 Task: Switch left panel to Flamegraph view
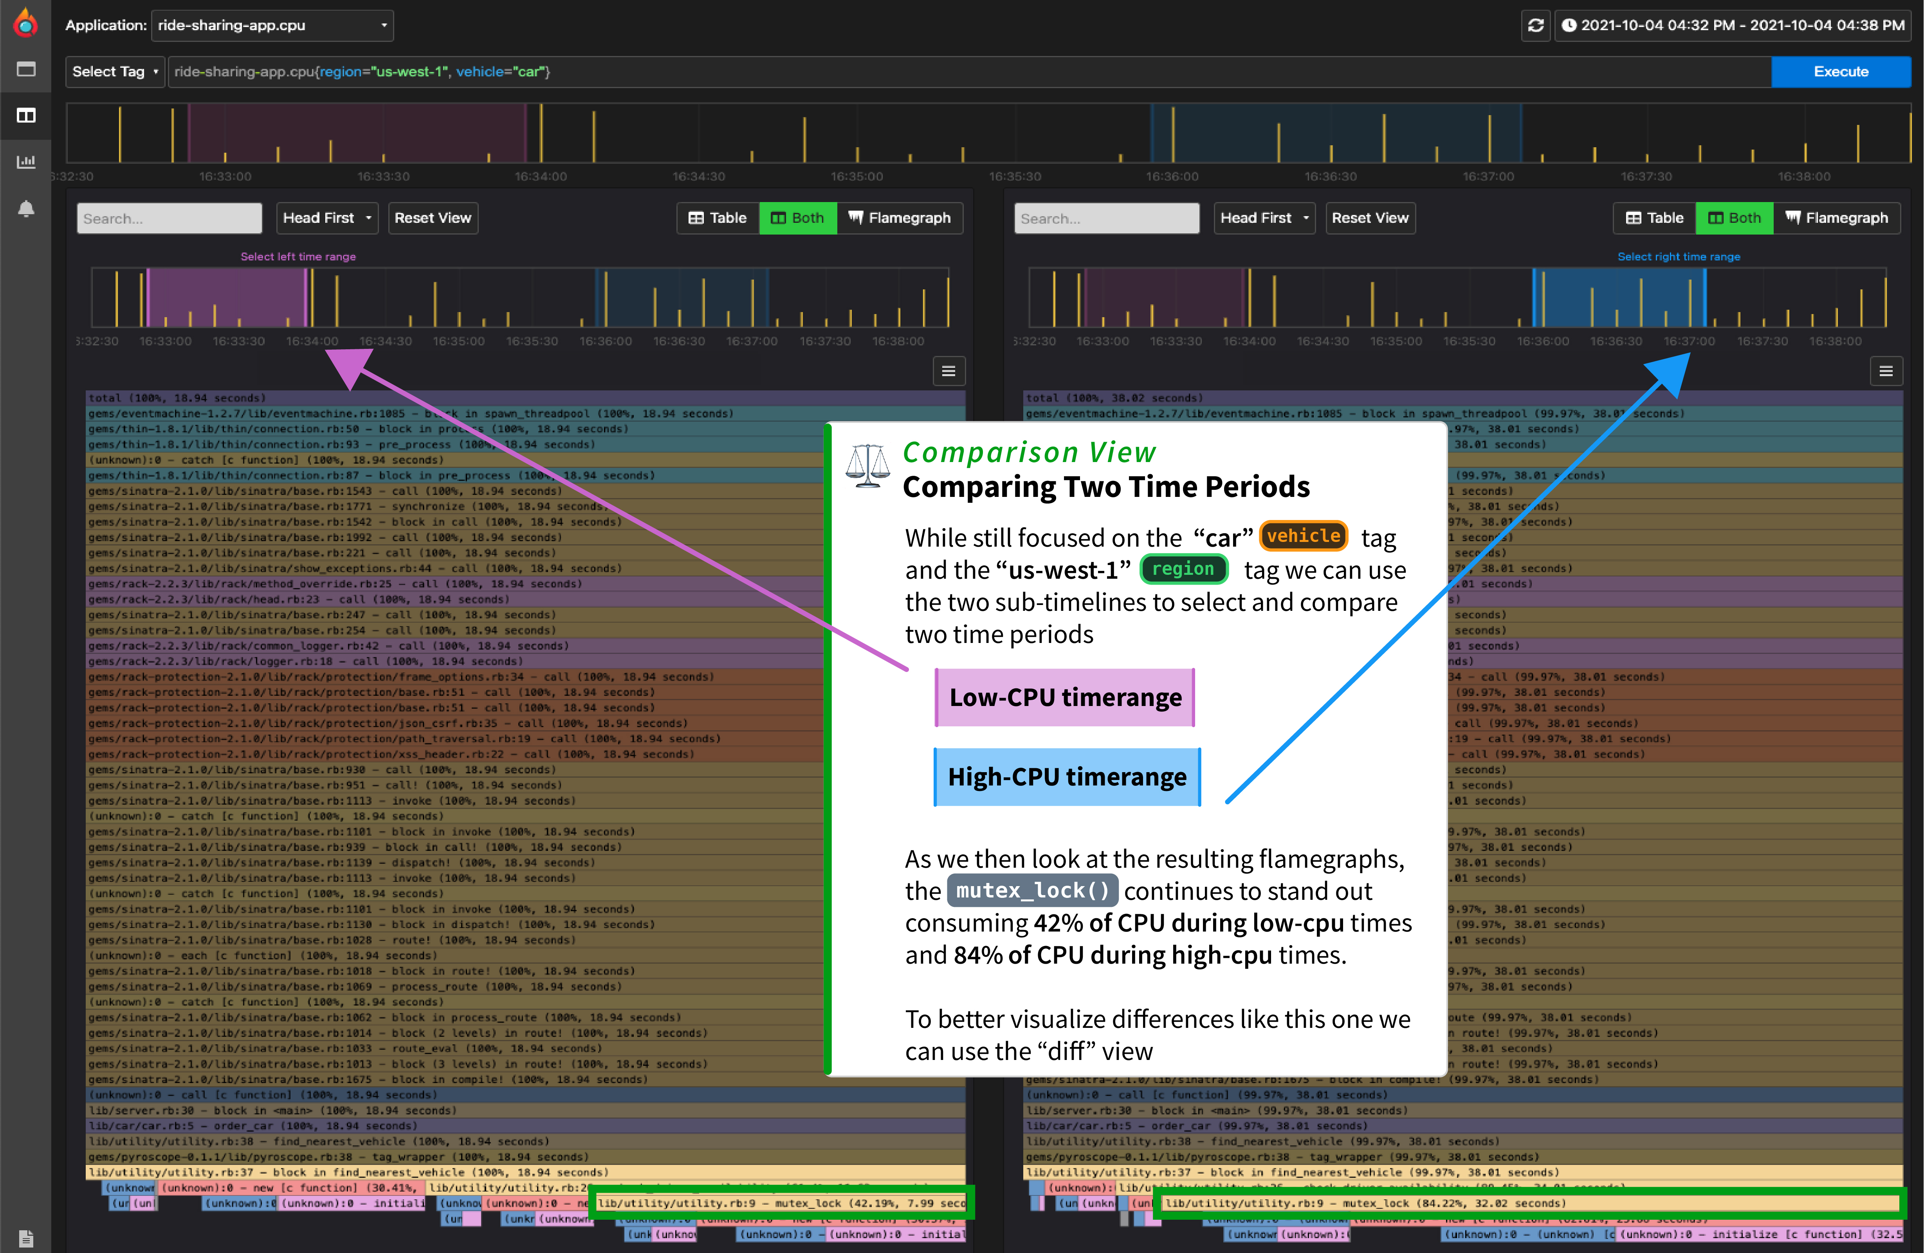(899, 217)
